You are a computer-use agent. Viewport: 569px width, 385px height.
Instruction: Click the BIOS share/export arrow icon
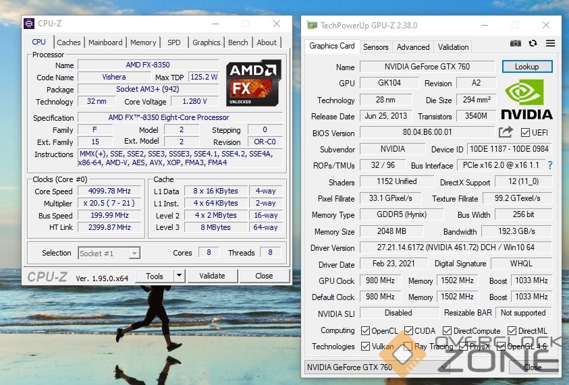[x=506, y=132]
